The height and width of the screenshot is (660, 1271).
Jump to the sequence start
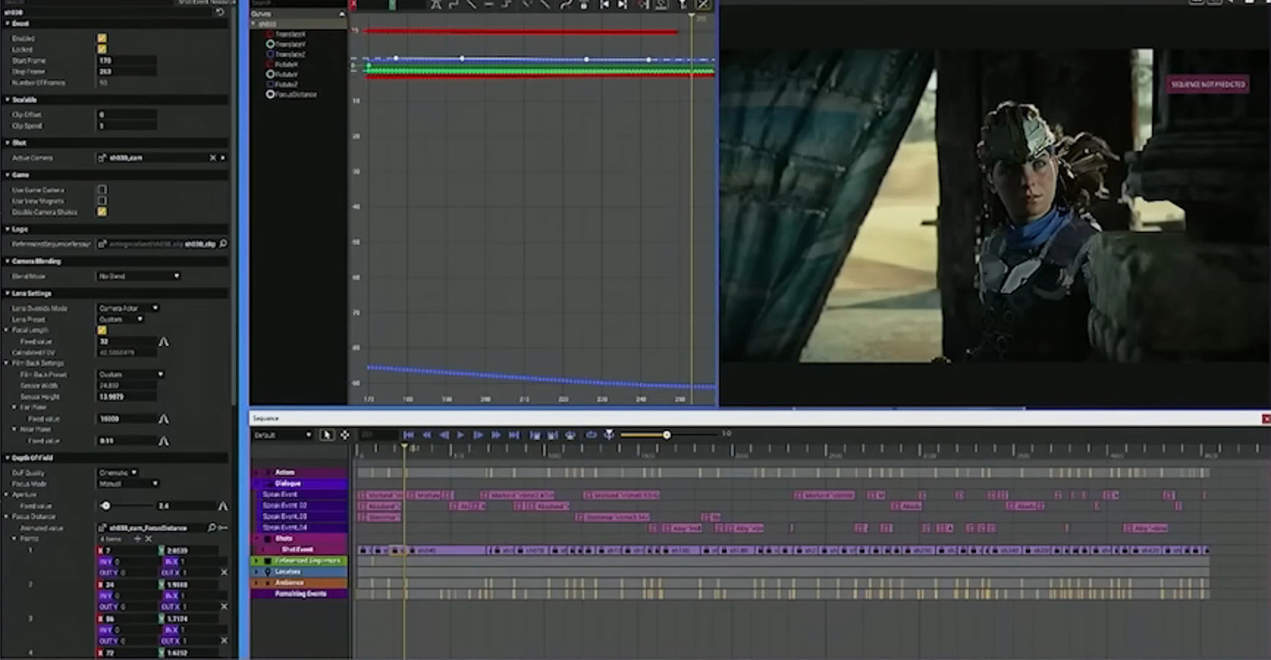click(409, 435)
